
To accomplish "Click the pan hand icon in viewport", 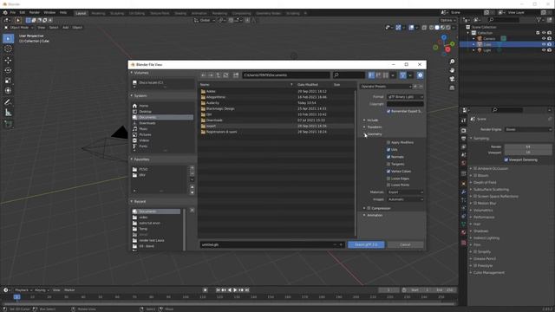I will coord(452,70).
